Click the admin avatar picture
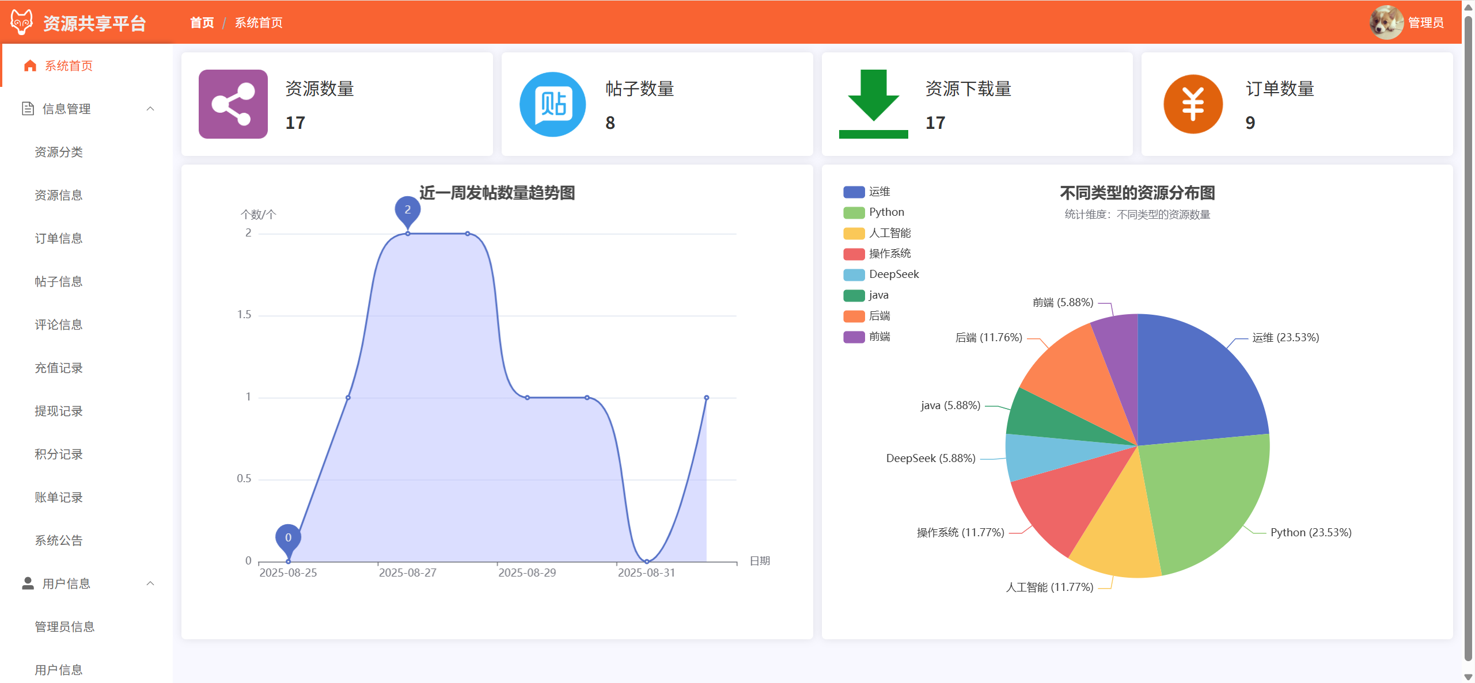Screen dimensions: 1475x683 pos(1386,22)
